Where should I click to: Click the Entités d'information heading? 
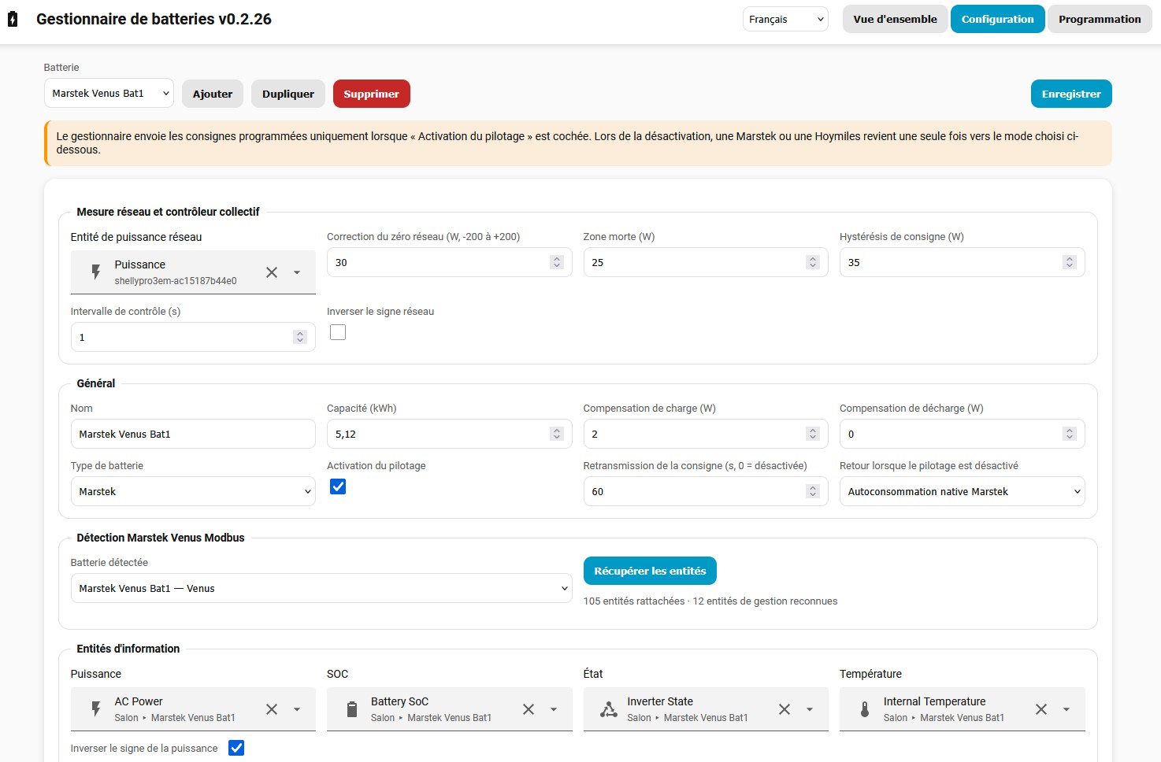[128, 649]
